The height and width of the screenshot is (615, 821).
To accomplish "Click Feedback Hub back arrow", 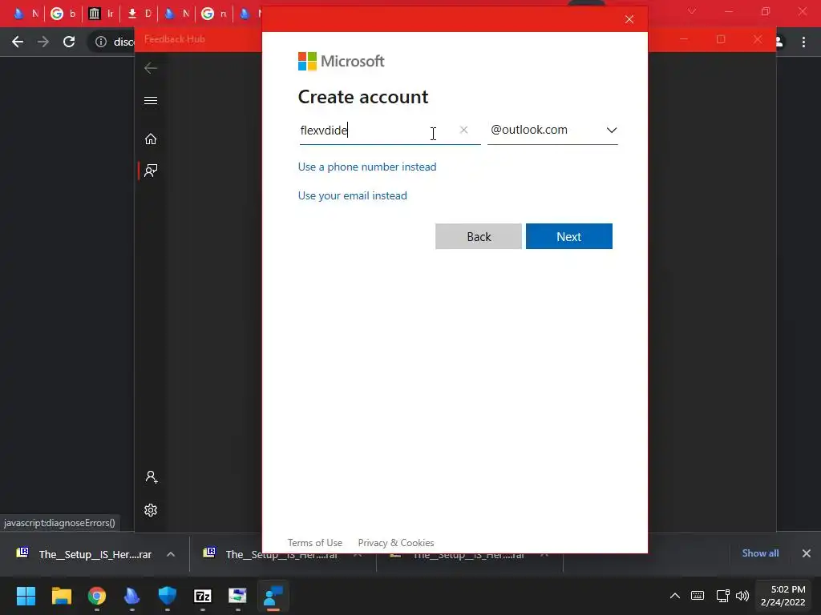I will (x=151, y=68).
